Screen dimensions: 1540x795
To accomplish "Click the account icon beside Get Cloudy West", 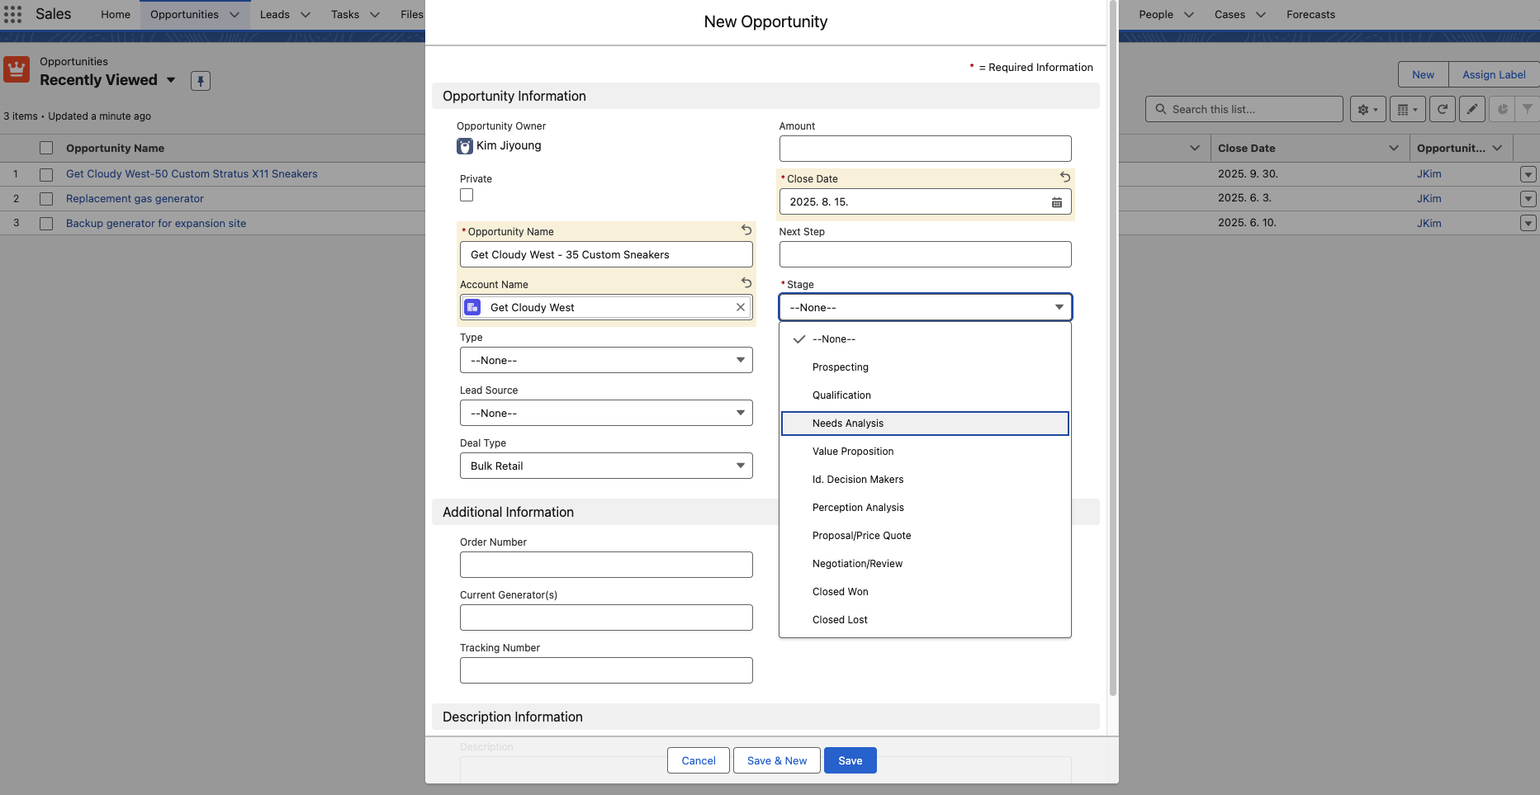I will pyautogui.click(x=473, y=307).
